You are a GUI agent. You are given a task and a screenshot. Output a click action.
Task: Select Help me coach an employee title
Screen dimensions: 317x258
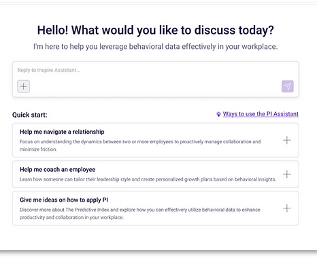pyautogui.click(x=58, y=170)
